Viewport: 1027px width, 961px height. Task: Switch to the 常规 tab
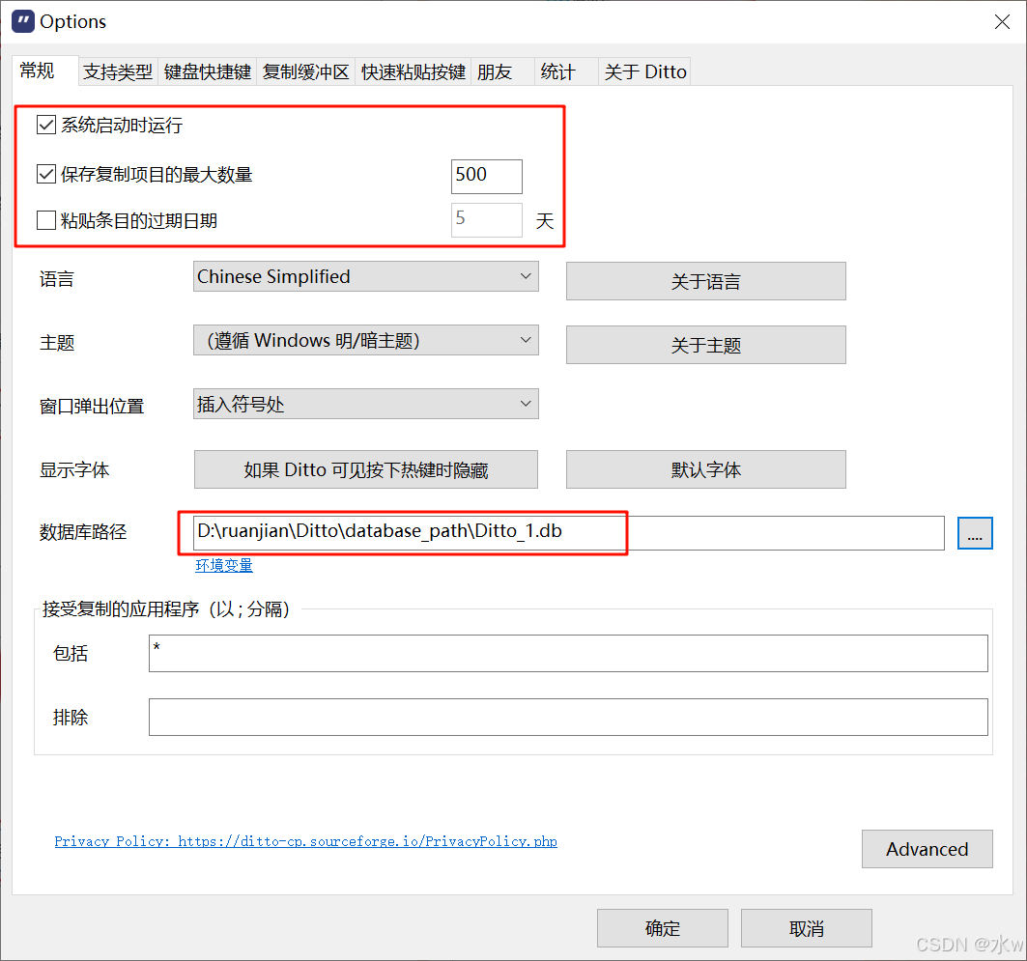click(x=45, y=71)
